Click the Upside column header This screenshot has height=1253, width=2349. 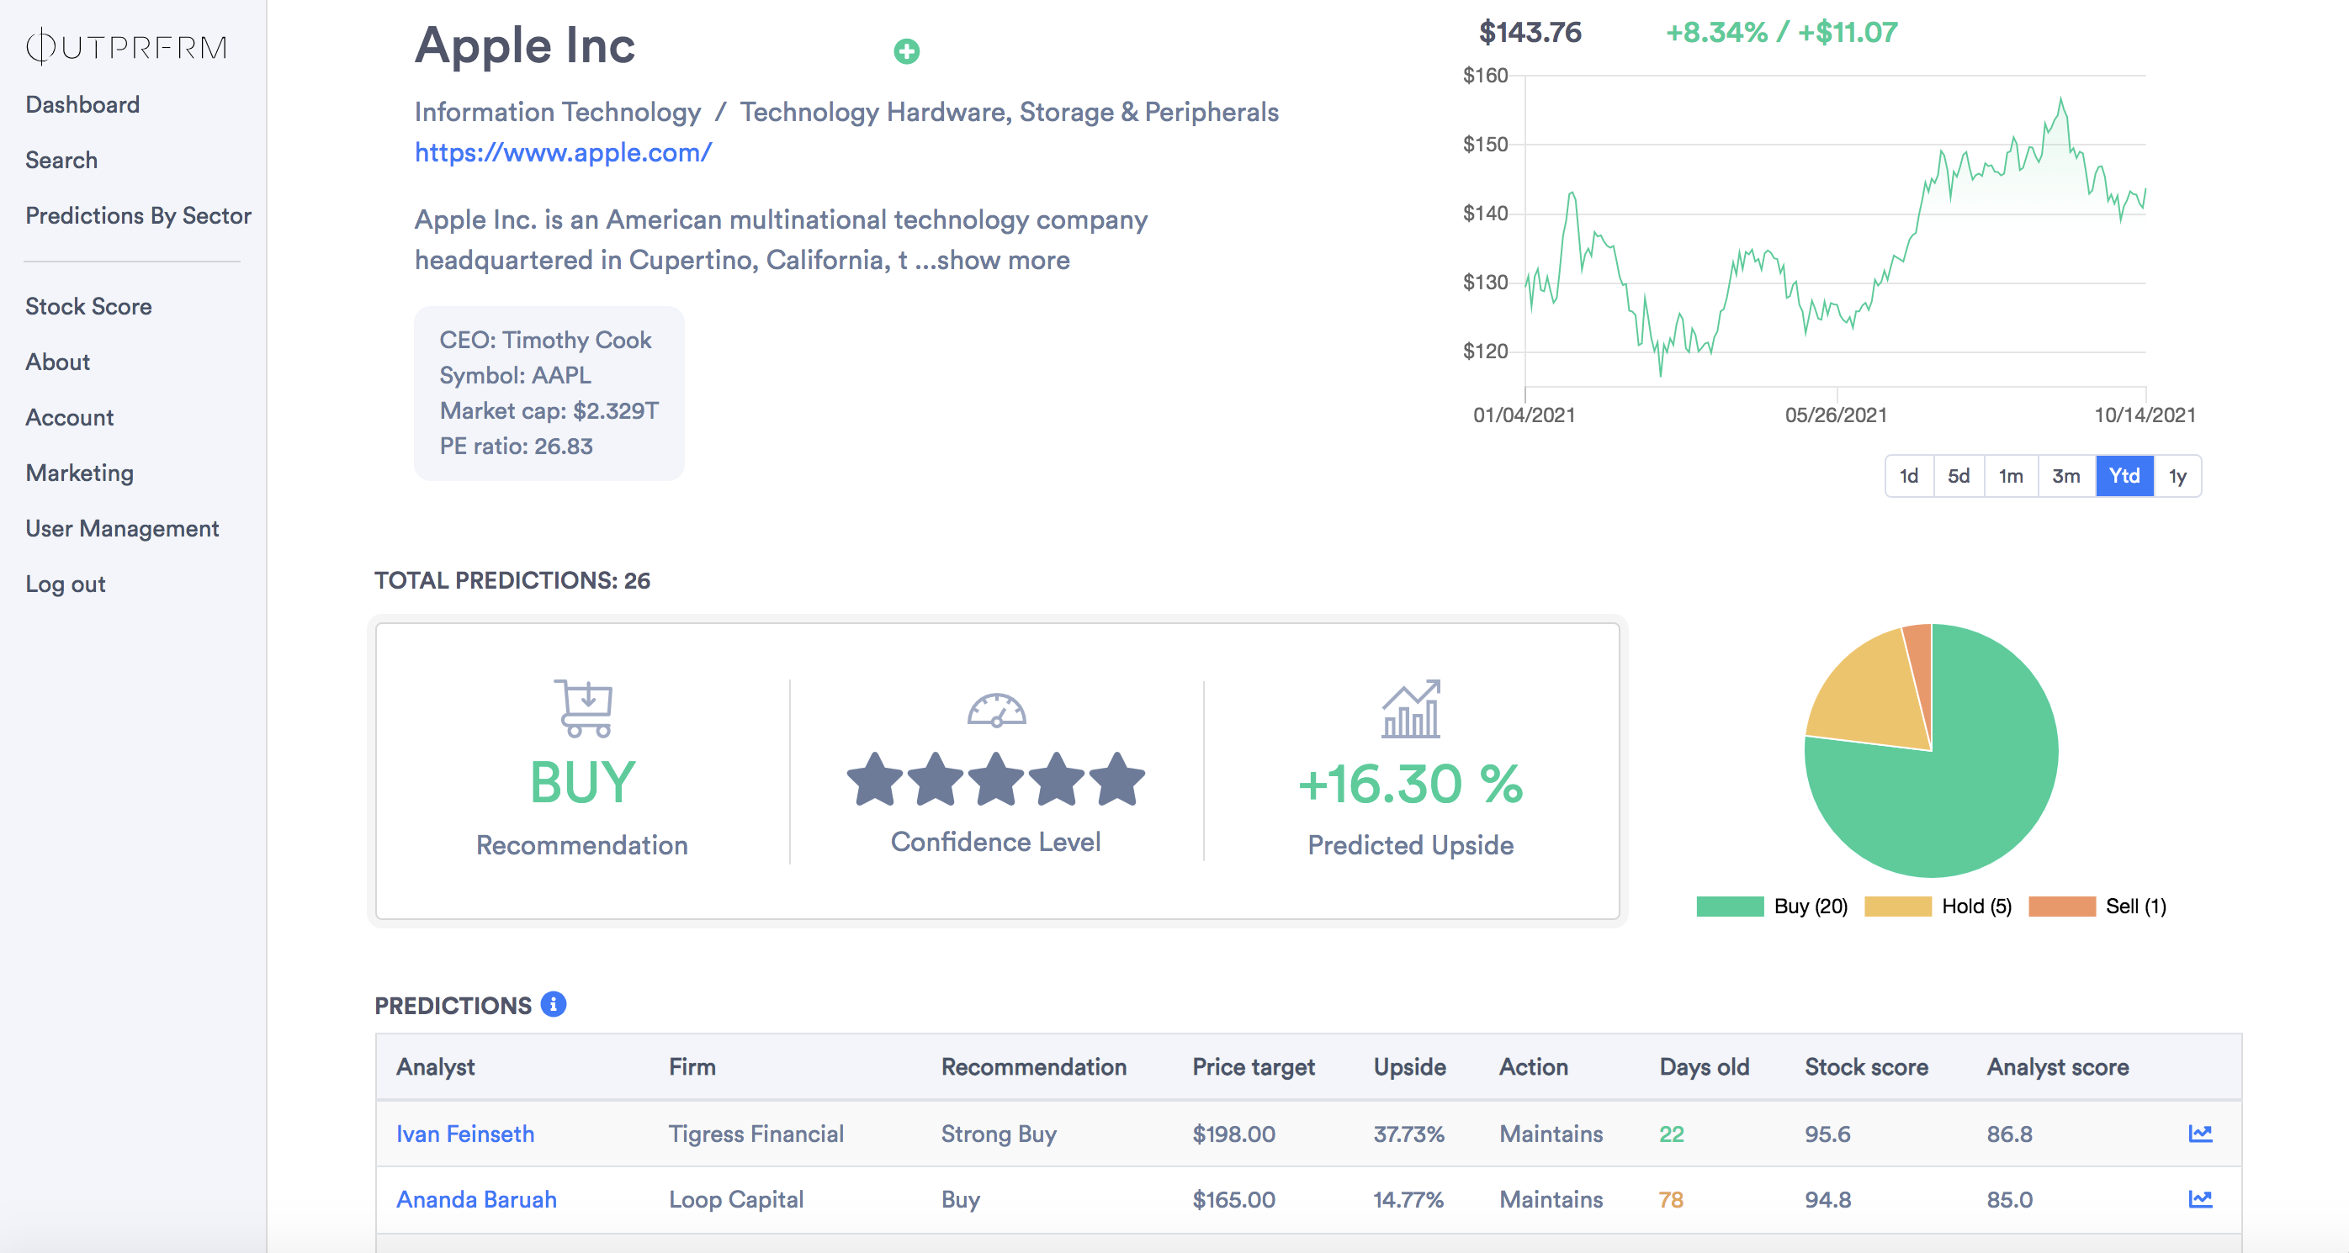pyautogui.click(x=1410, y=1067)
